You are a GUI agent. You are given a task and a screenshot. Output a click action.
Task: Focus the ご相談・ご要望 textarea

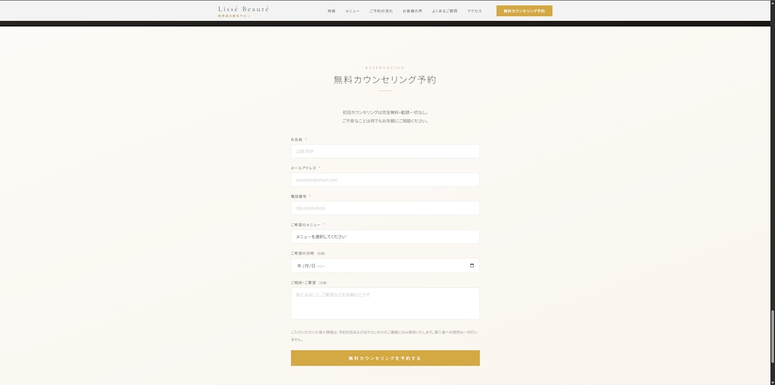click(x=385, y=303)
